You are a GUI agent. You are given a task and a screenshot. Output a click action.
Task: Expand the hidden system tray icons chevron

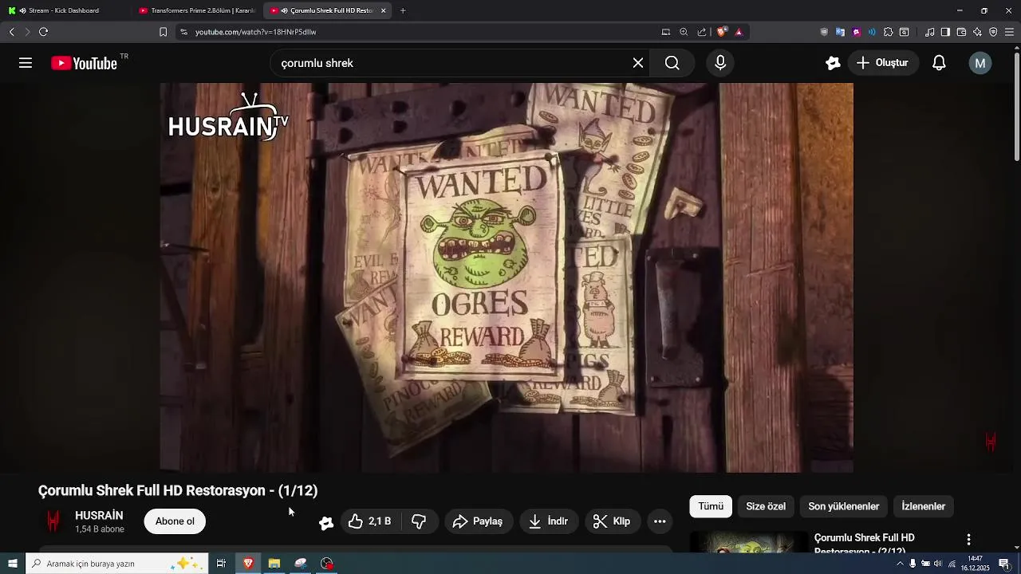901,564
